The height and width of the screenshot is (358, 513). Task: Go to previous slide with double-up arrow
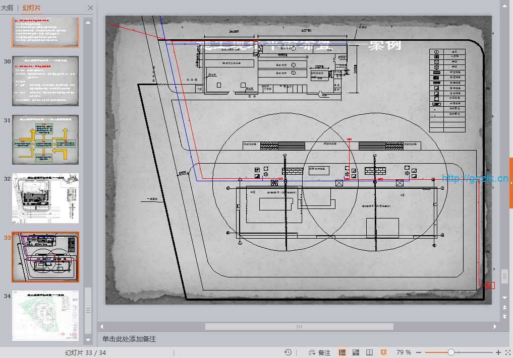(504, 307)
